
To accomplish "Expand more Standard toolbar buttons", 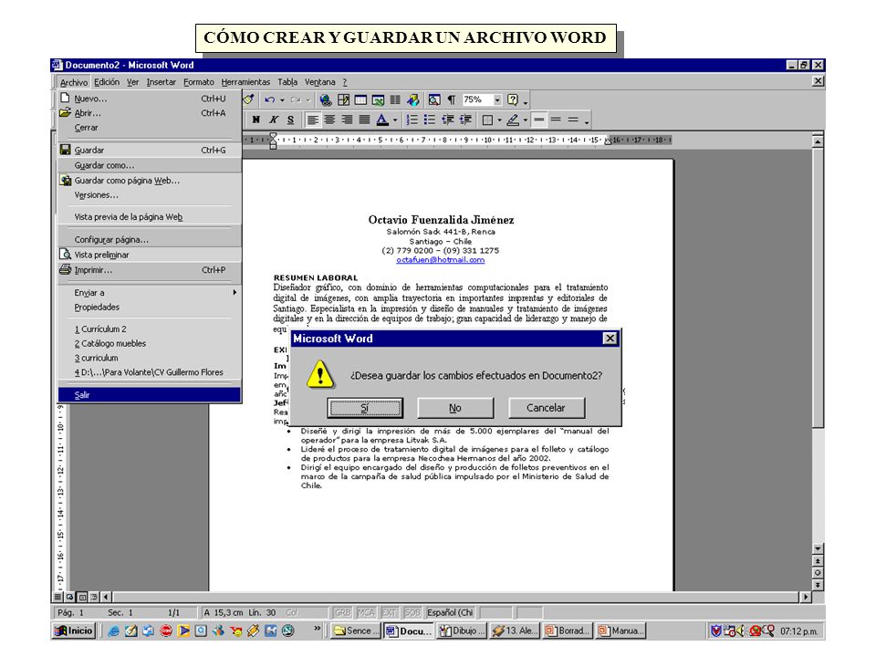I will click(x=526, y=101).
